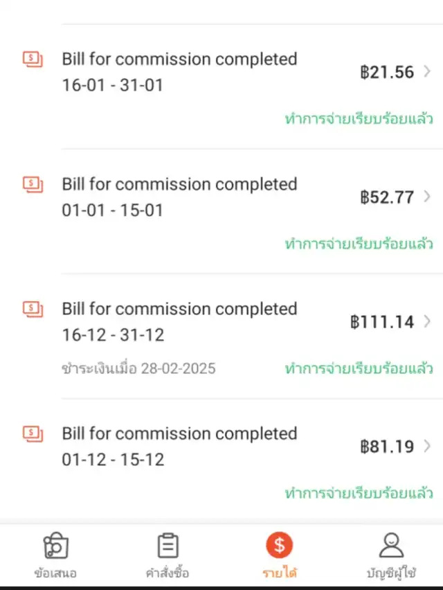443x590 pixels.
Task: Click bill icon for 01-12 - 15-12 commission
Action: click(33, 433)
